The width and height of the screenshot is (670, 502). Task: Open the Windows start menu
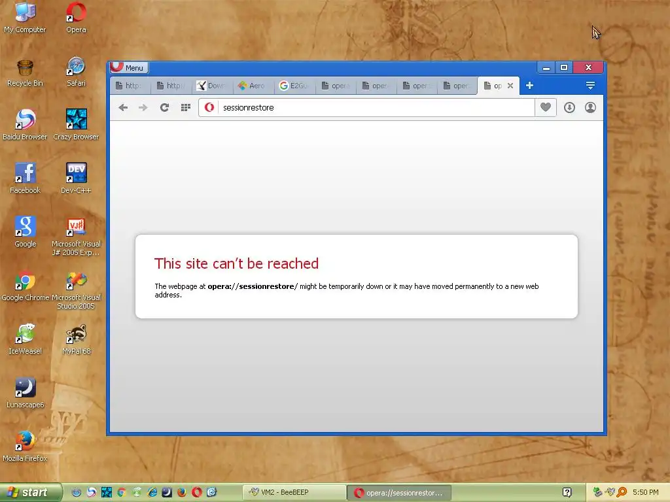tap(31, 492)
